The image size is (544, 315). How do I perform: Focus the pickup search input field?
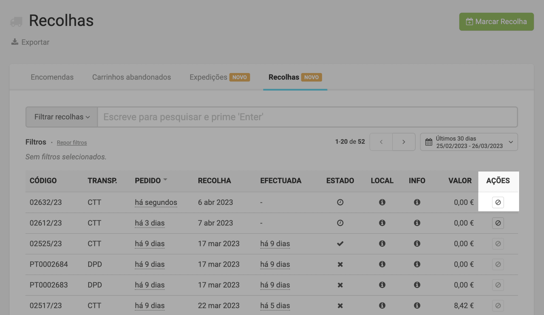pyautogui.click(x=307, y=117)
